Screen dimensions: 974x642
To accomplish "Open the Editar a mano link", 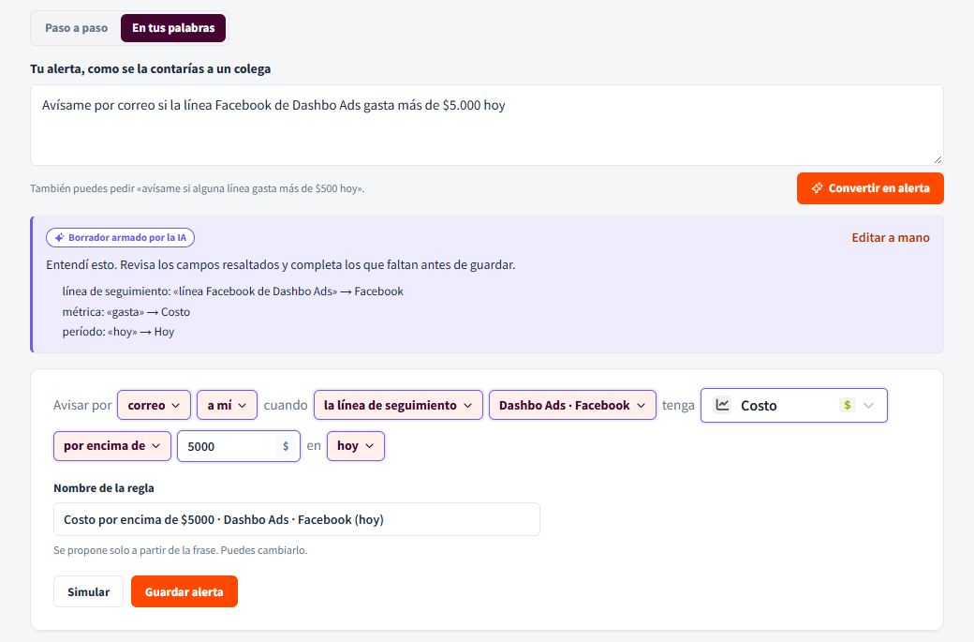I will 890,237.
